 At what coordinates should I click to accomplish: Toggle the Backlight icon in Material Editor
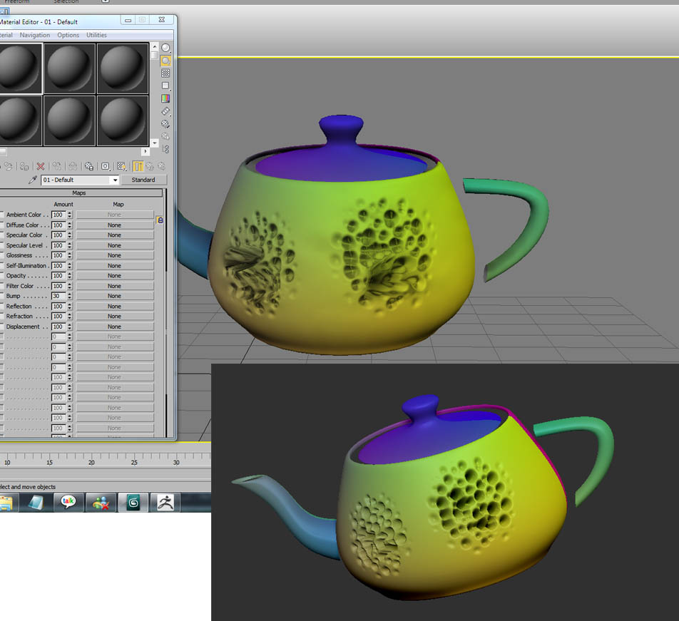165,61
